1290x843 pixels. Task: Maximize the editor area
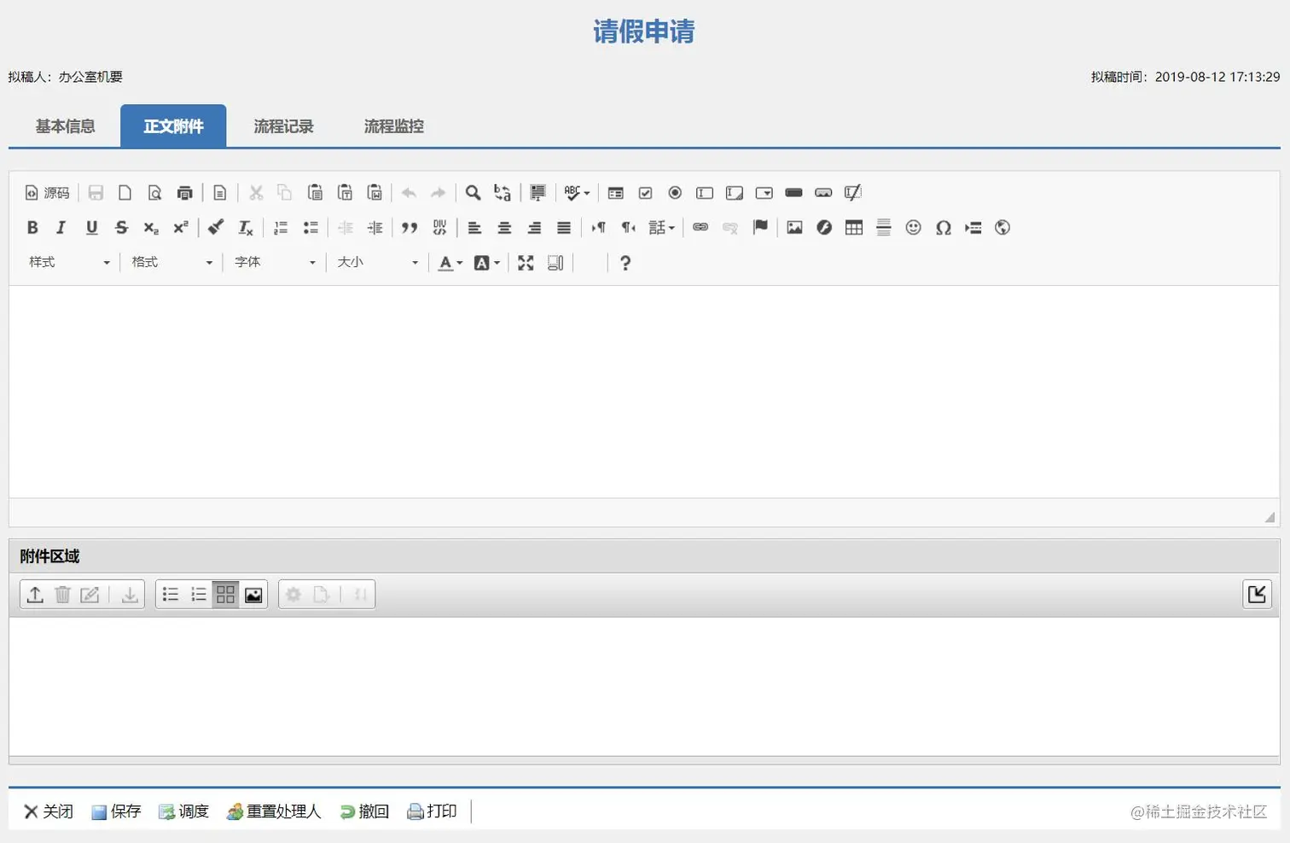point(526,263)
